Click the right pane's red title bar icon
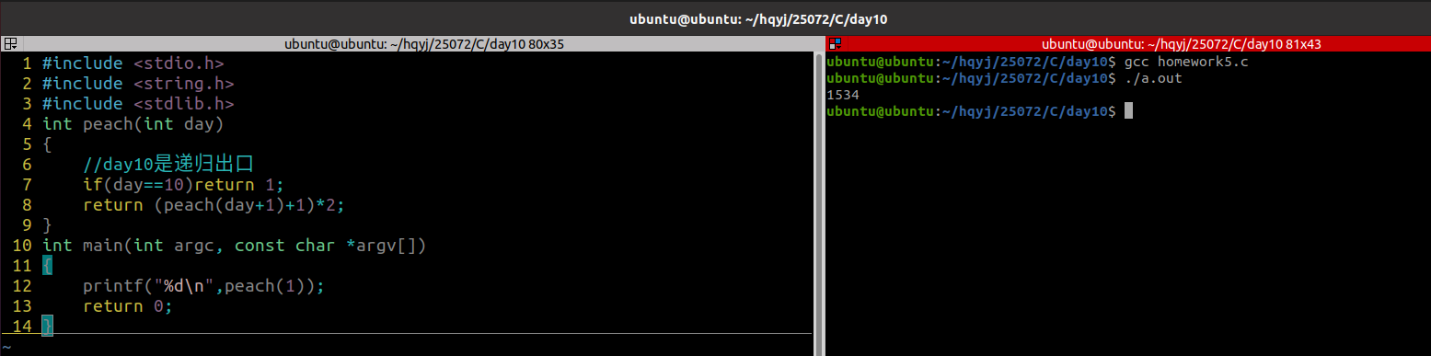The height and width of the screenshot is (356, 1431). pyautogui.click(x=835, y=43)
